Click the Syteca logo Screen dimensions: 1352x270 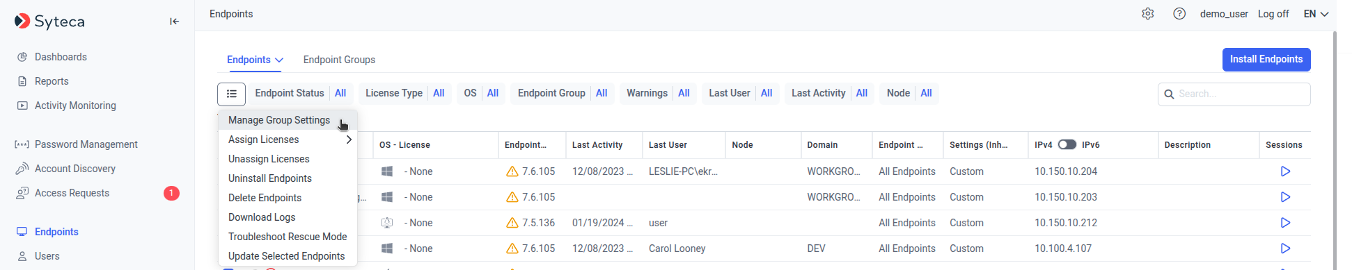click(x=49, y=22)
